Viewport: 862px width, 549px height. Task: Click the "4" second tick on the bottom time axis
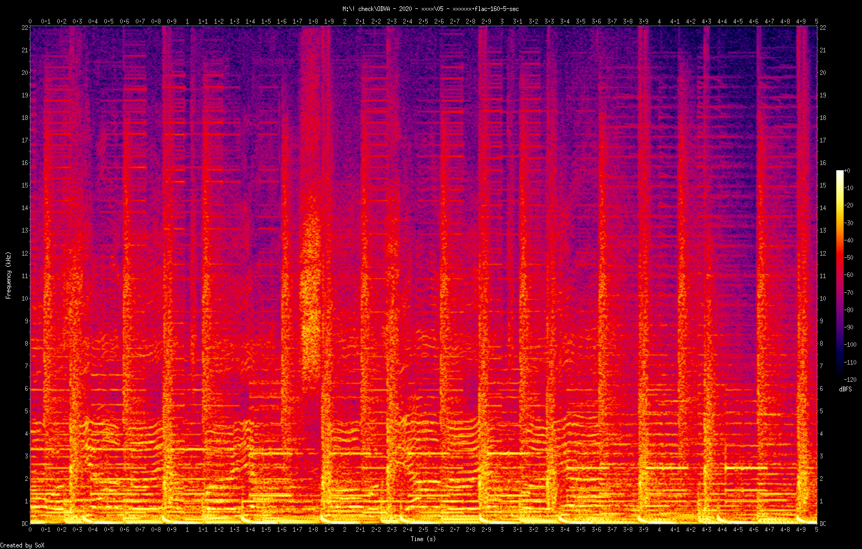pyautogui.click(x=659, y=530)
